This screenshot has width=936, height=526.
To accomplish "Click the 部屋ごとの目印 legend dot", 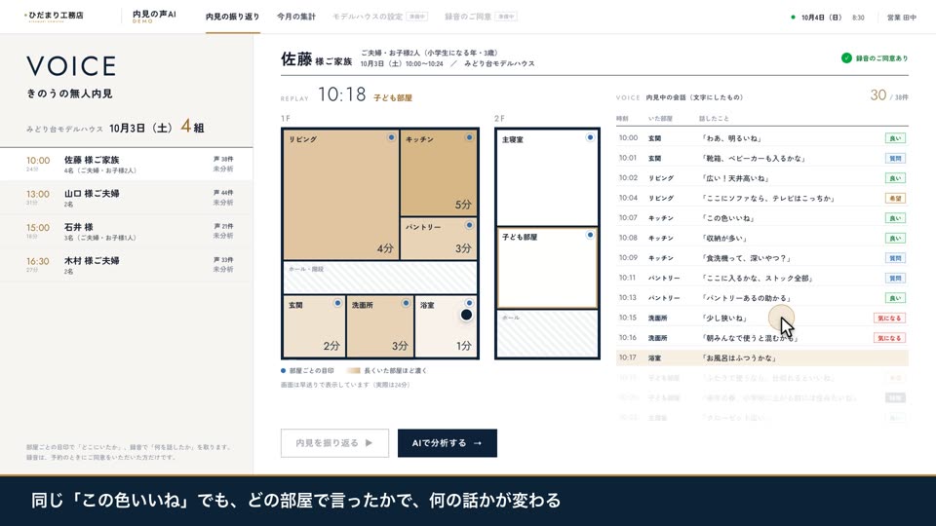I will [283, 370].
